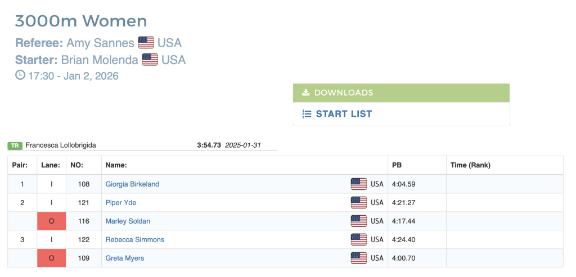Click the Time (Rank) column header
The height and width of the screenshot is (277, 576).
tap(471, 165)
